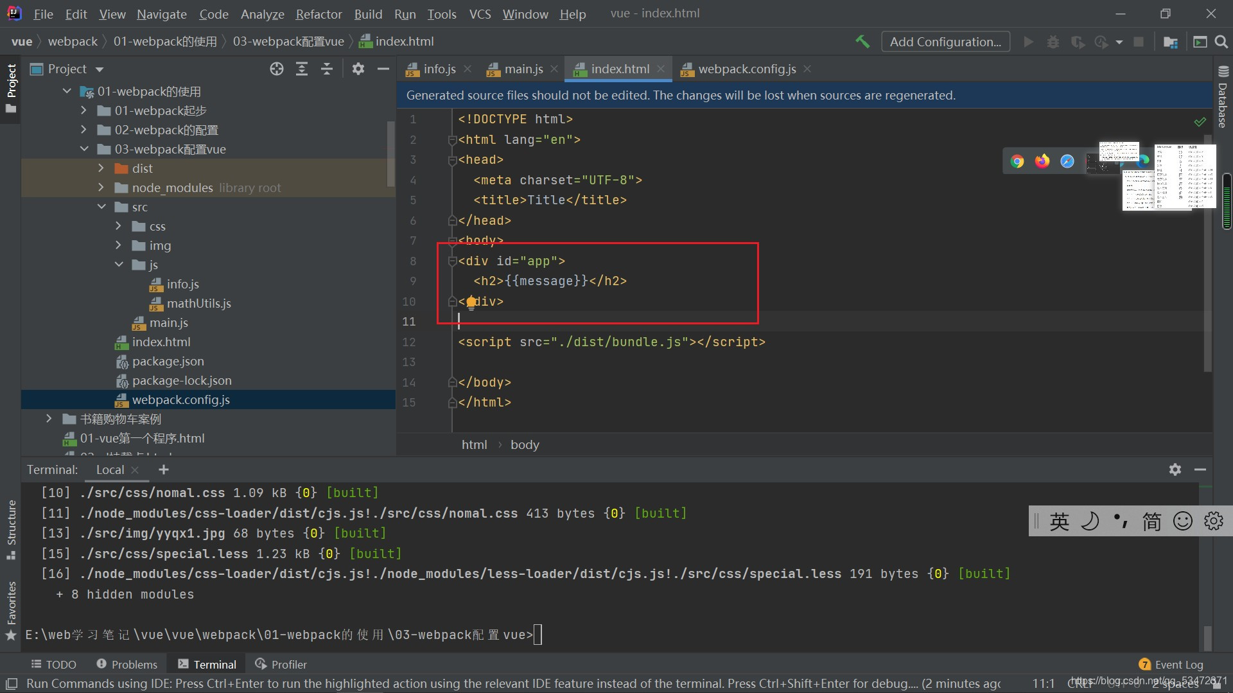
Task: Open the Refactor menu
Action: [x=319, y=13]
